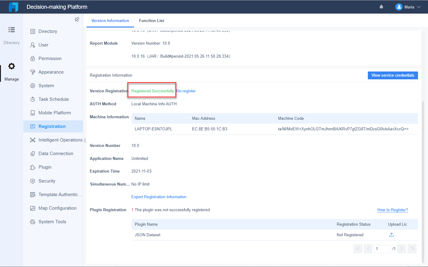Unpin the navigation menu
Screen dimensions: 428x267
pyautogui.click(x=77, y=19)
